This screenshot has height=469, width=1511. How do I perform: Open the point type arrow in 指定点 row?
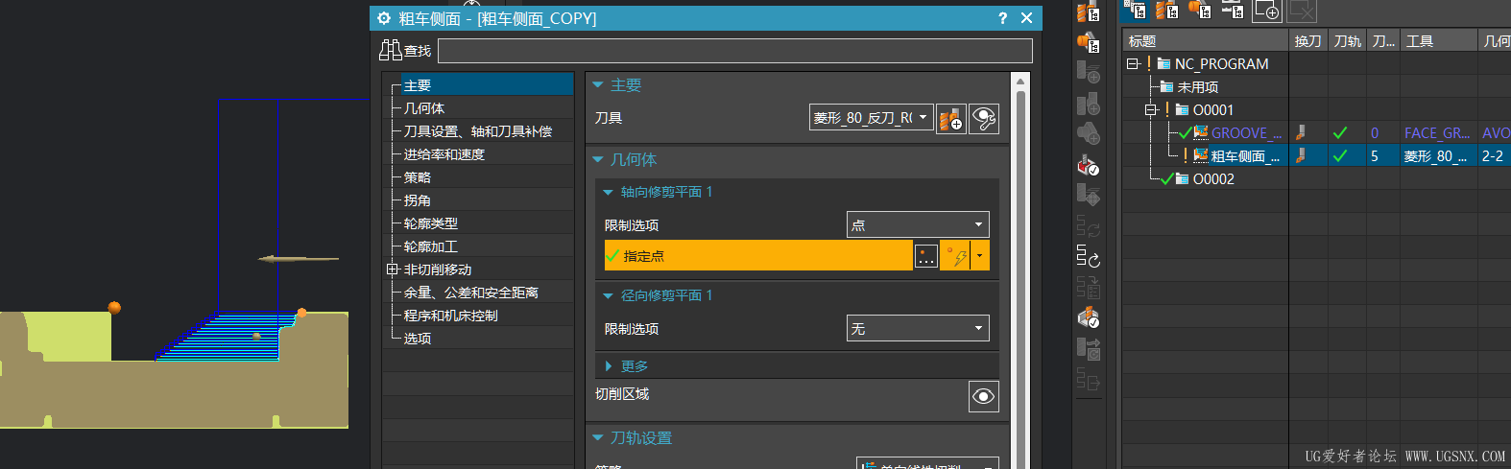(979, 256)
